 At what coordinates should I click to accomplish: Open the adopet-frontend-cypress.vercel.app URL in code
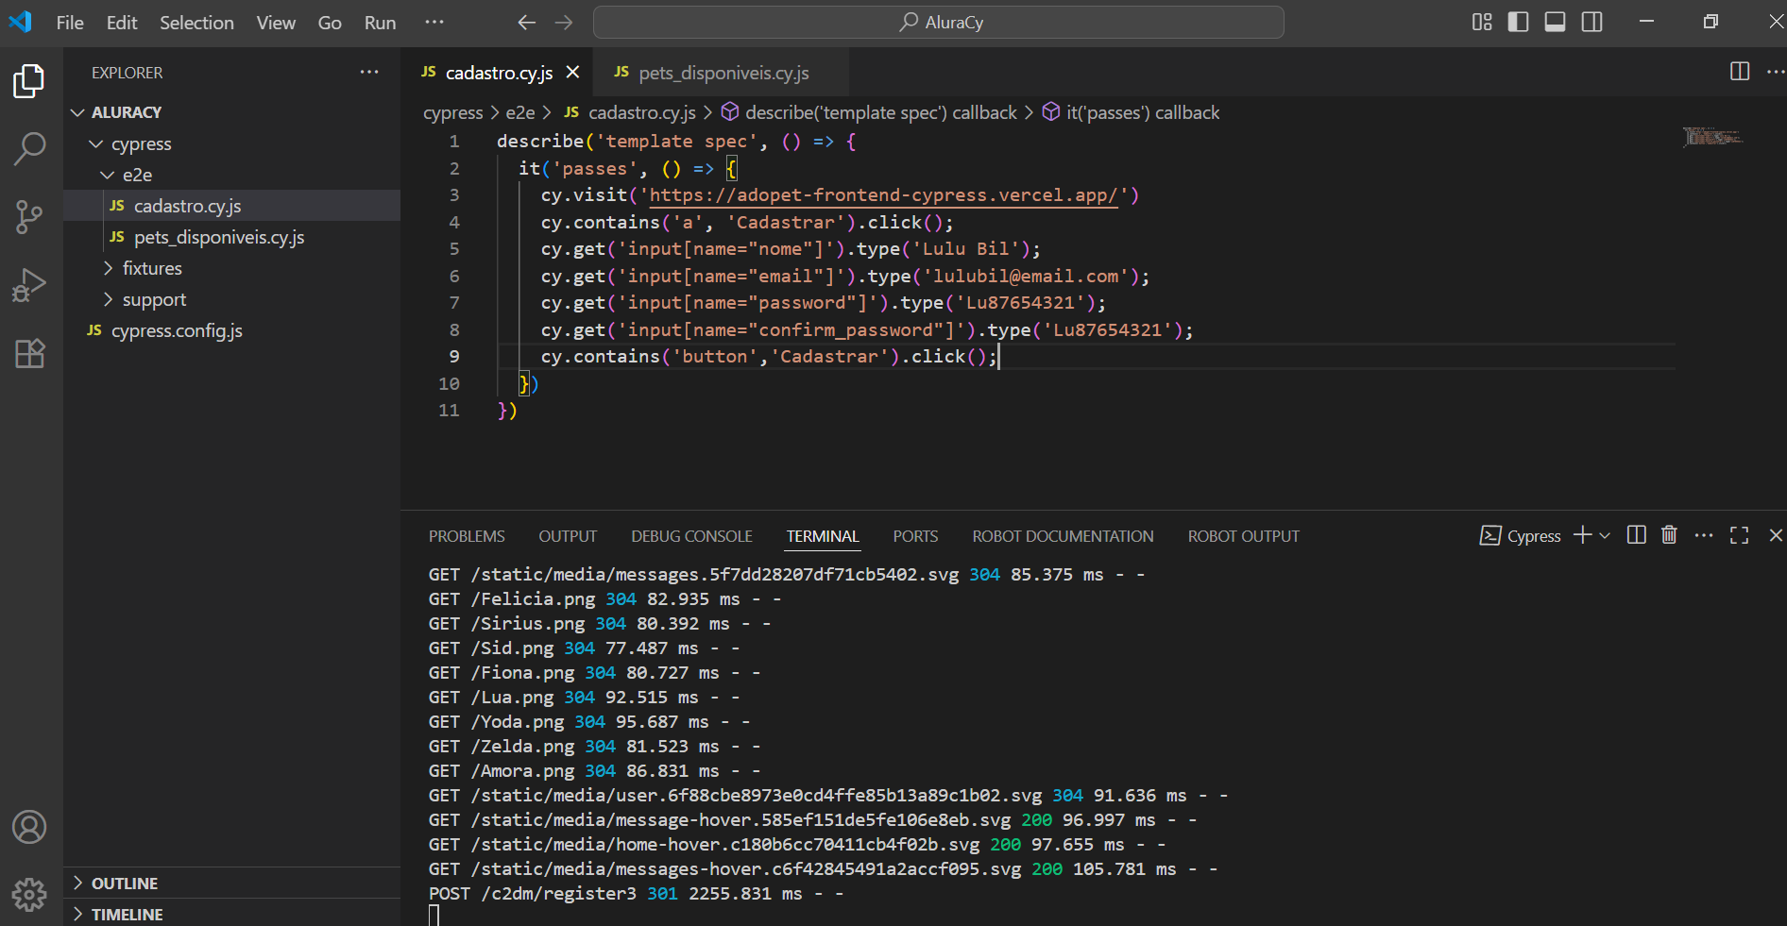[x=883, y=195]
